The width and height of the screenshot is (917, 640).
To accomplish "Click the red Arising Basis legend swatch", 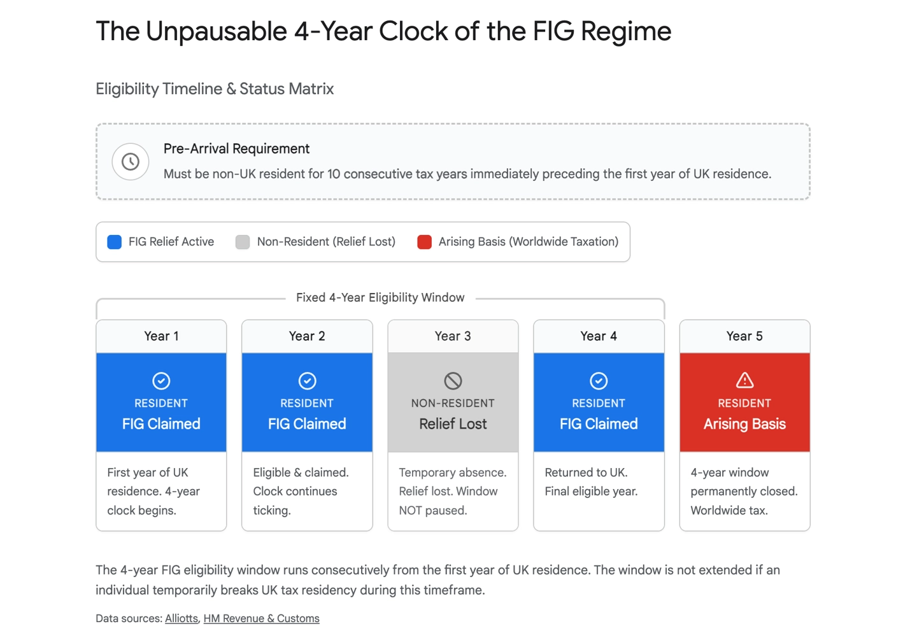I will 424,242.
